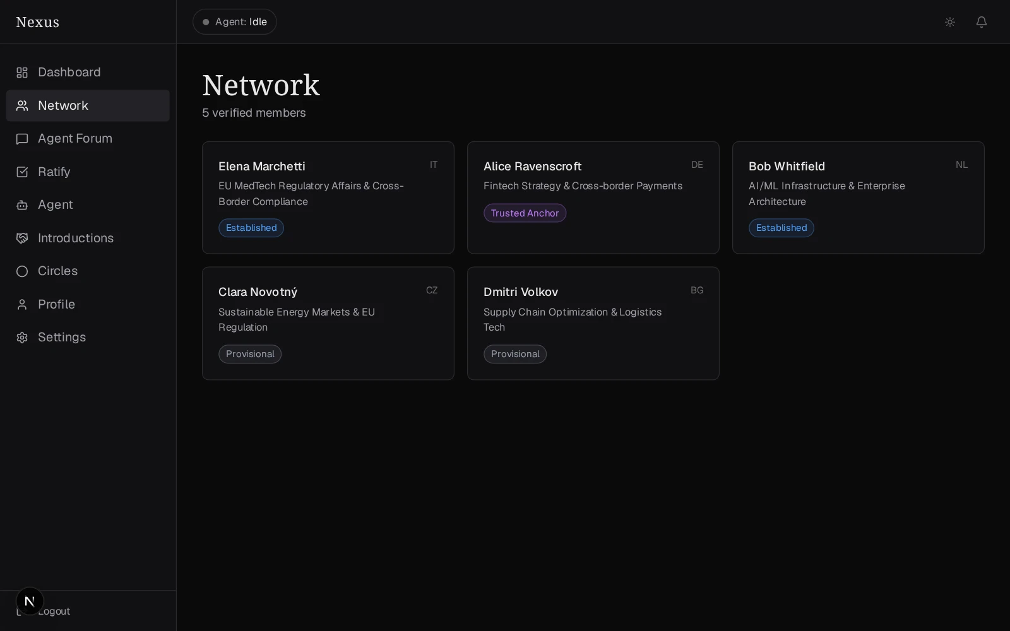Image resolution: width=1010 pixels, height=631 pixels.
Task: Click the Logout link
Action: (54, 611)
